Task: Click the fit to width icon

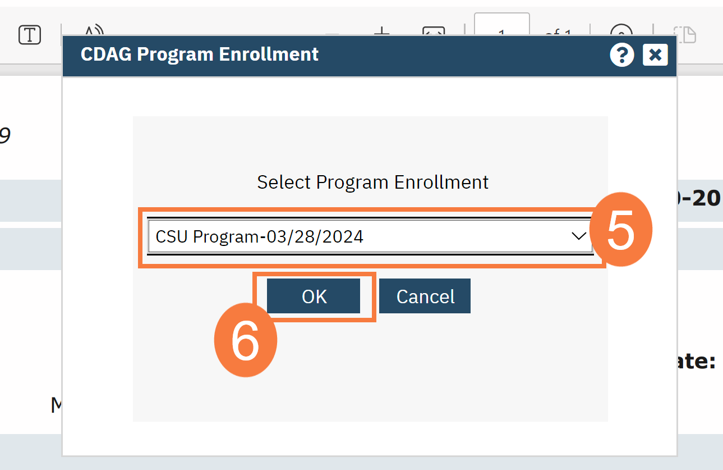Action: coord(434,31)
